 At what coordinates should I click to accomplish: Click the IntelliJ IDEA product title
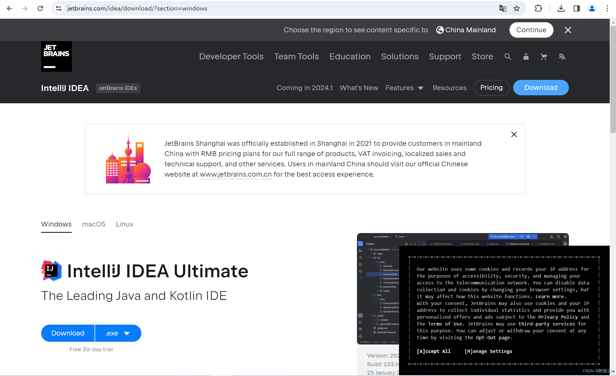65,88
